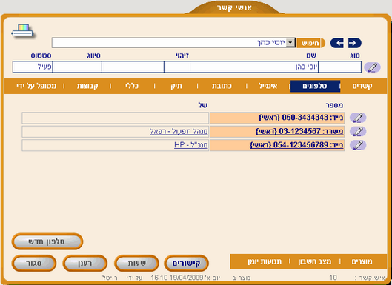Switch to the תיק tab
Viewport: 392px width, 285px height.
point(176,86)
